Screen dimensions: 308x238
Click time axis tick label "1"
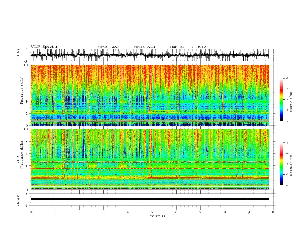pyautogui.click(x=55, y=212)
